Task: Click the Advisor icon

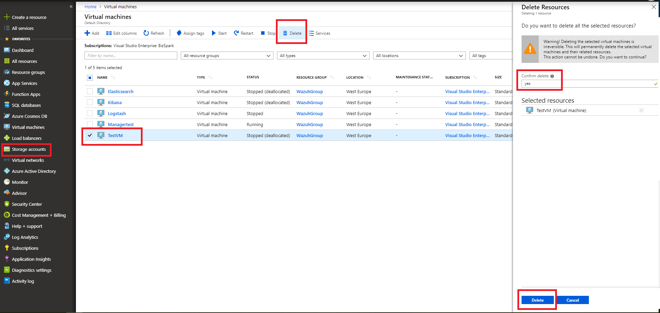Action: pos(7,193)
